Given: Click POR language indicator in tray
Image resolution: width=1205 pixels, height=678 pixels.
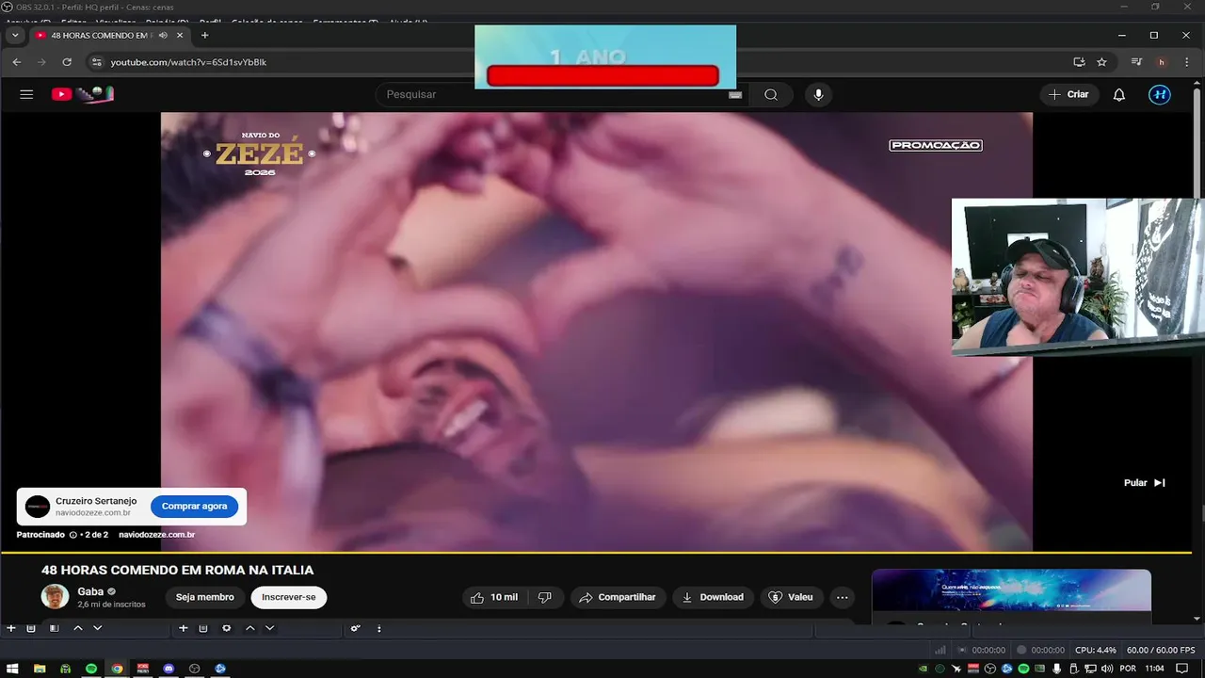Looking at the screenshot, I should (1128, 669).
